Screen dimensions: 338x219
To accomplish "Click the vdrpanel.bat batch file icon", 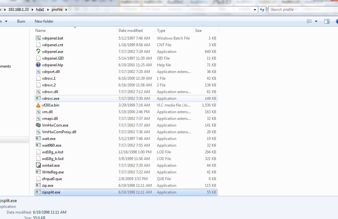I will pos(38,38).
